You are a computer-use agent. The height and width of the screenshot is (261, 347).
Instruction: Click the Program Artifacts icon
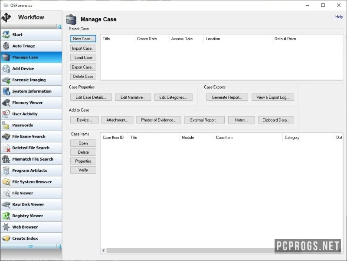point(6,171)
